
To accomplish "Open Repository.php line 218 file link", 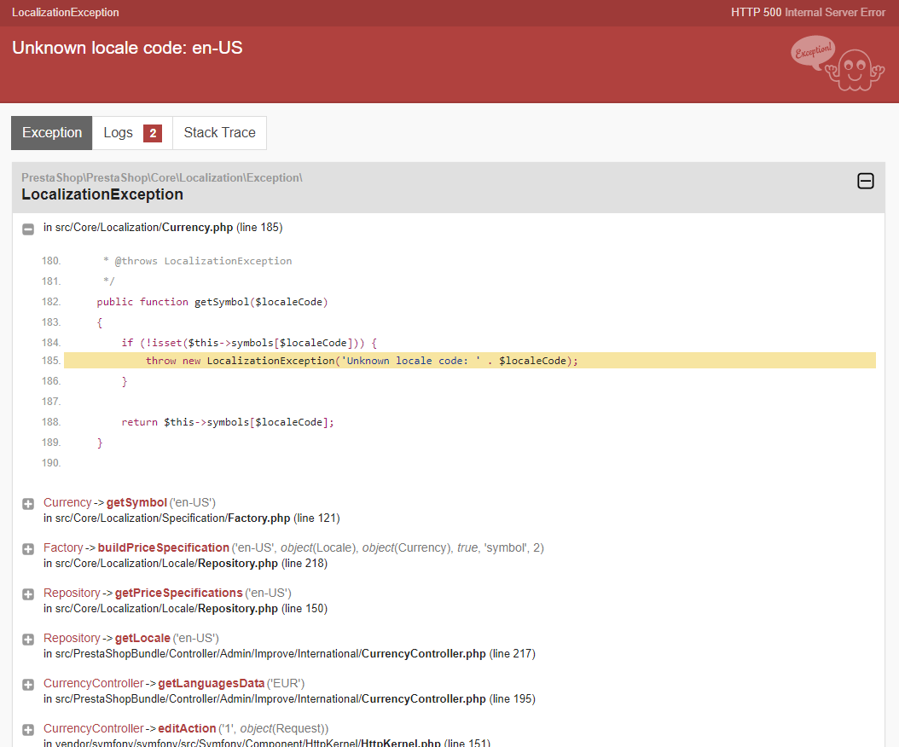I will coord(185,564).
